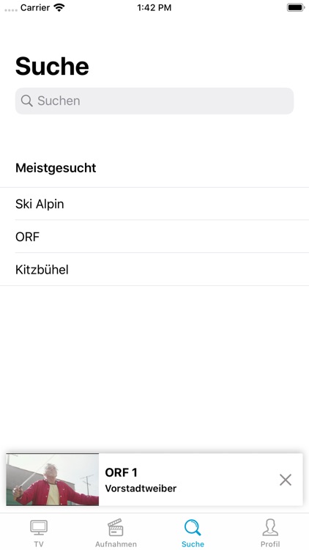309x550 pixels.
Task: Focus the Suchen search field
Action: tap(154, 100)
